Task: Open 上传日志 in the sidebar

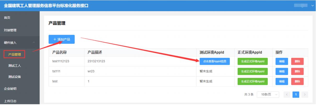Action: (x=10, y=101)
